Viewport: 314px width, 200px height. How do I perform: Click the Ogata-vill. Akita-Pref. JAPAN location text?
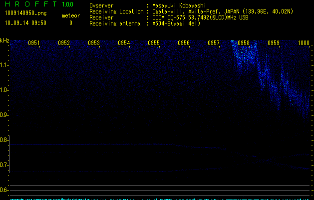[x=223, y=11]
